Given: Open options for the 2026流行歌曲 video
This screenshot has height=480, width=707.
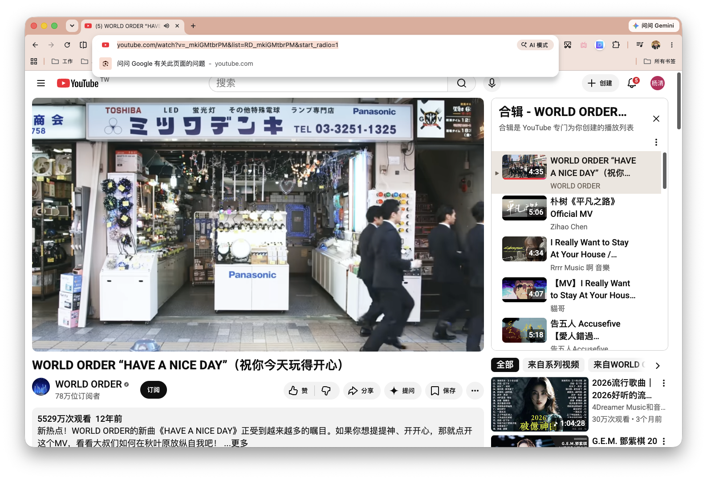Looking at the screenshot, I should click(664, 383).
